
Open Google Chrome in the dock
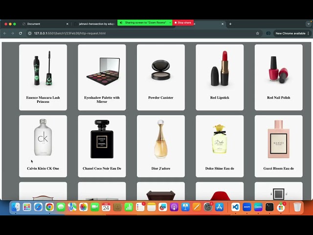point(49,207)
